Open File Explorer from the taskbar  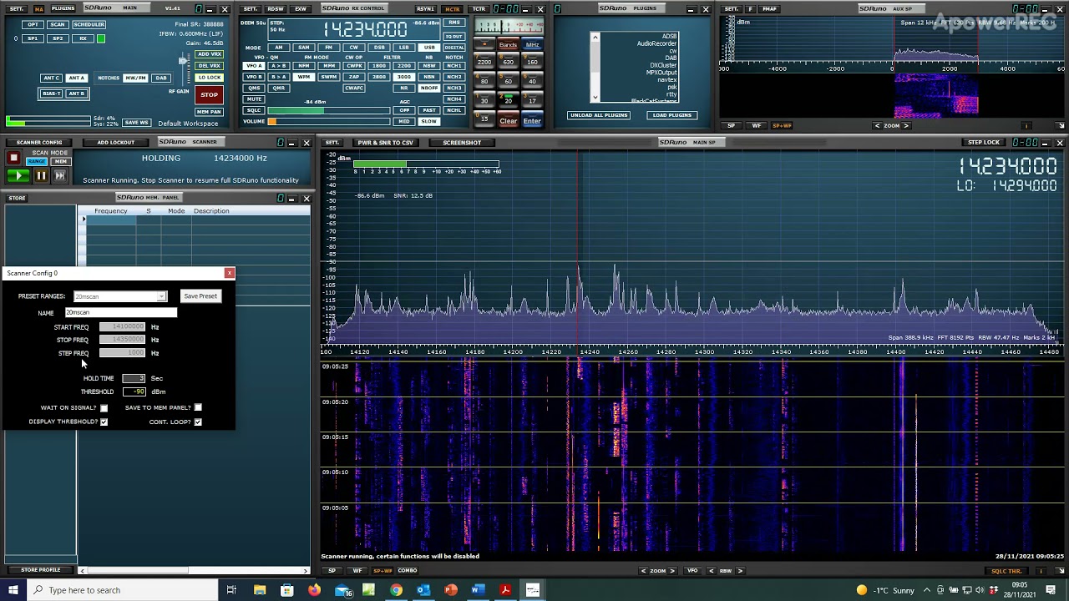tap(260, 590)
